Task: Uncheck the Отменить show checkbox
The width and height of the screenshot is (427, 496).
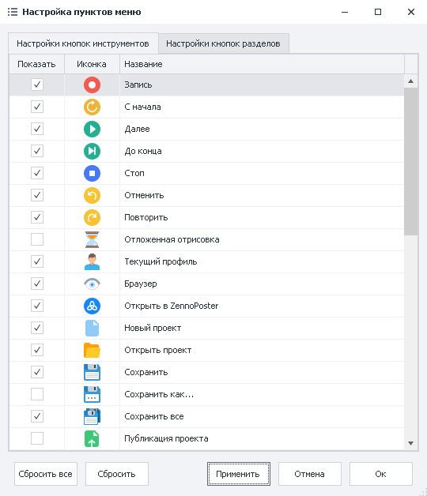Action: pos(37,195)
